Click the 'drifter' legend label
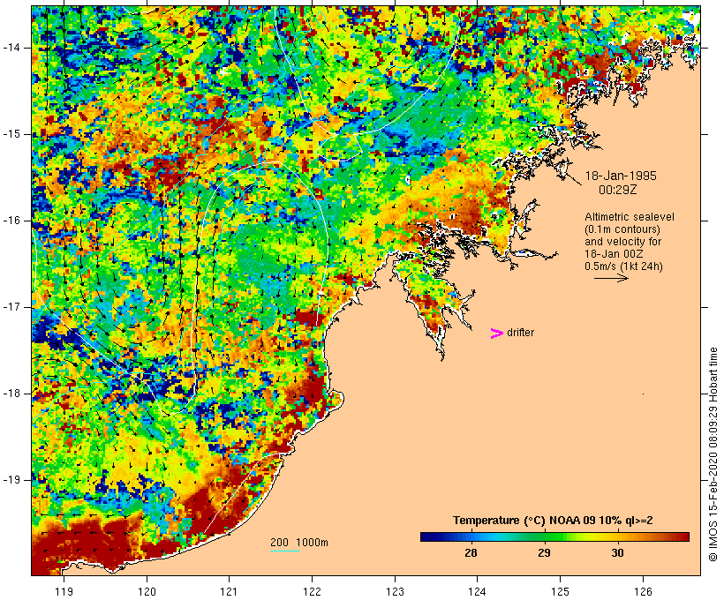Screen dimensions: 724x600 pos(520,333)
